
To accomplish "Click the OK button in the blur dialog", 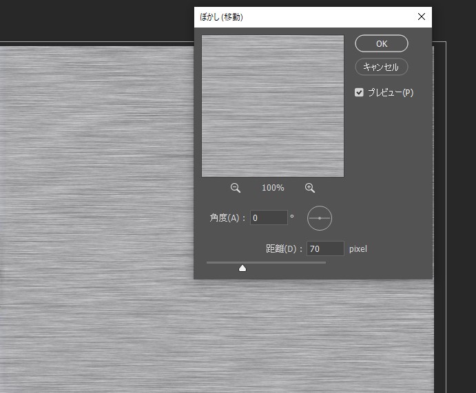I will coord(382,43).
